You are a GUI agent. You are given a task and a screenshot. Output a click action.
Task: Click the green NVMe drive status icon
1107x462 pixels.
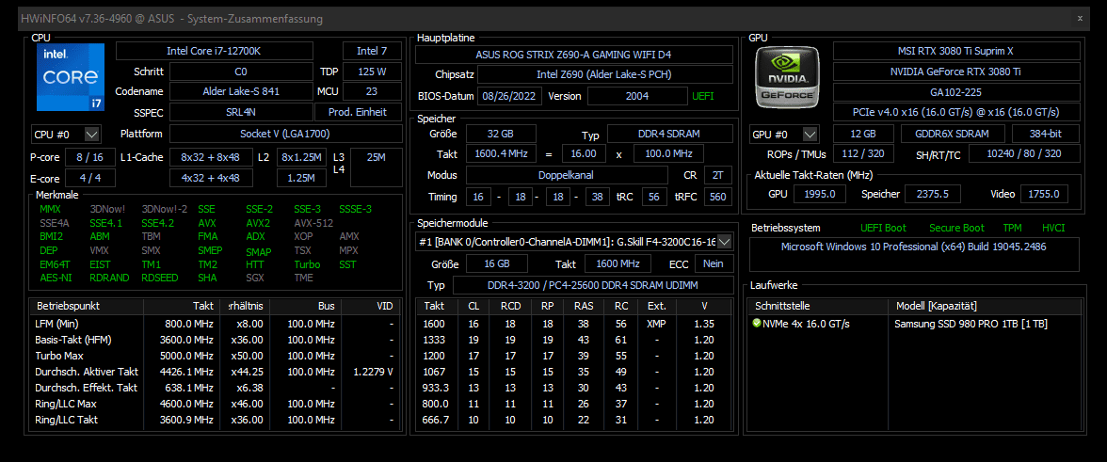coord(757,324)
